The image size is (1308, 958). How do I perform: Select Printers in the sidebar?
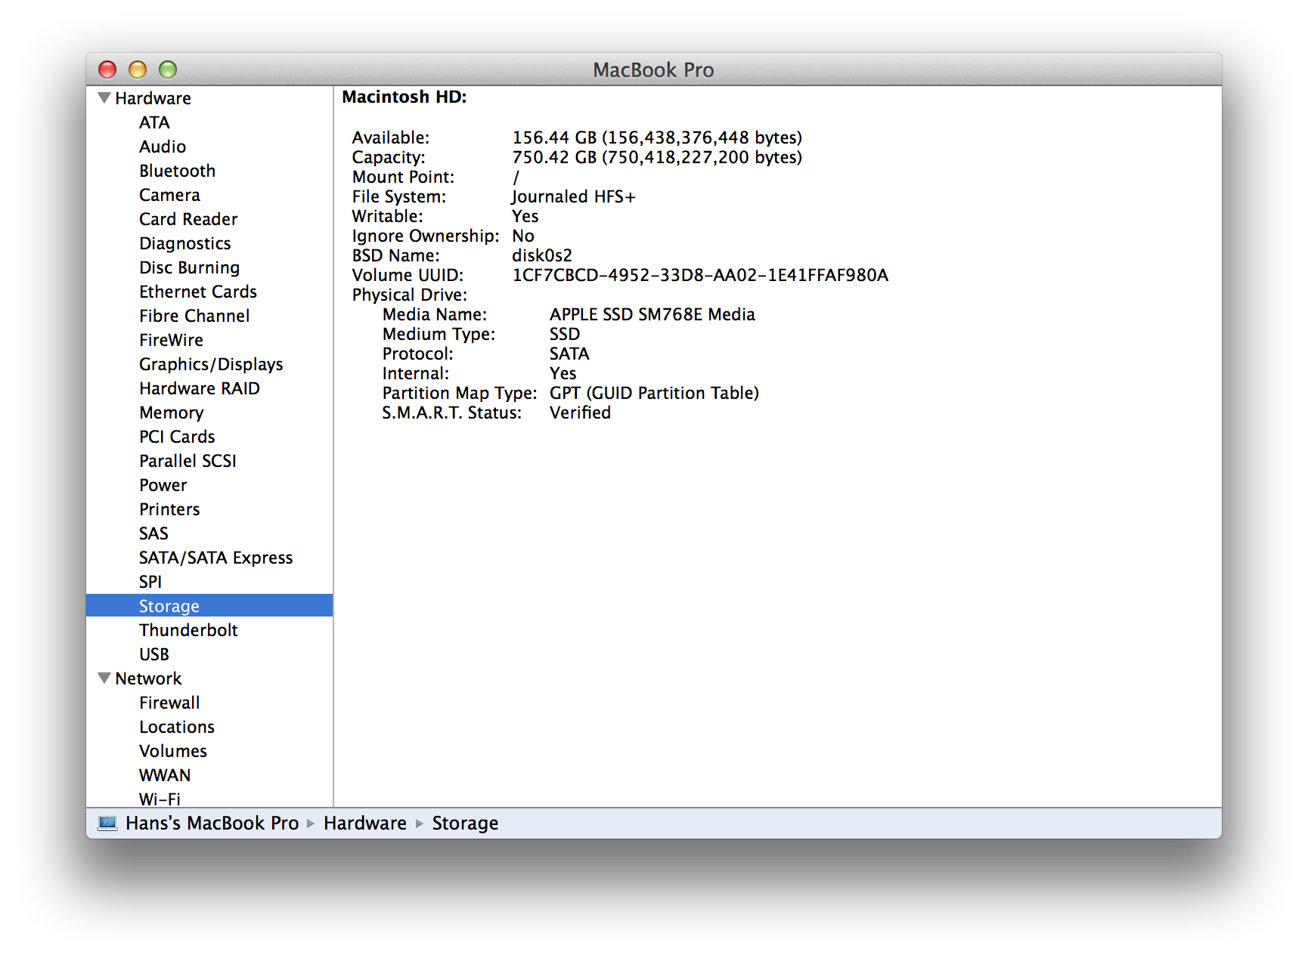pyautogui.click(x=169, y=509)
